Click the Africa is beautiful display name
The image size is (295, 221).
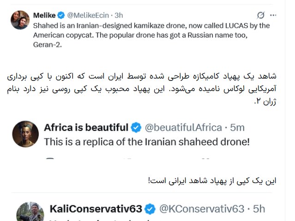(x=86, y=127)
